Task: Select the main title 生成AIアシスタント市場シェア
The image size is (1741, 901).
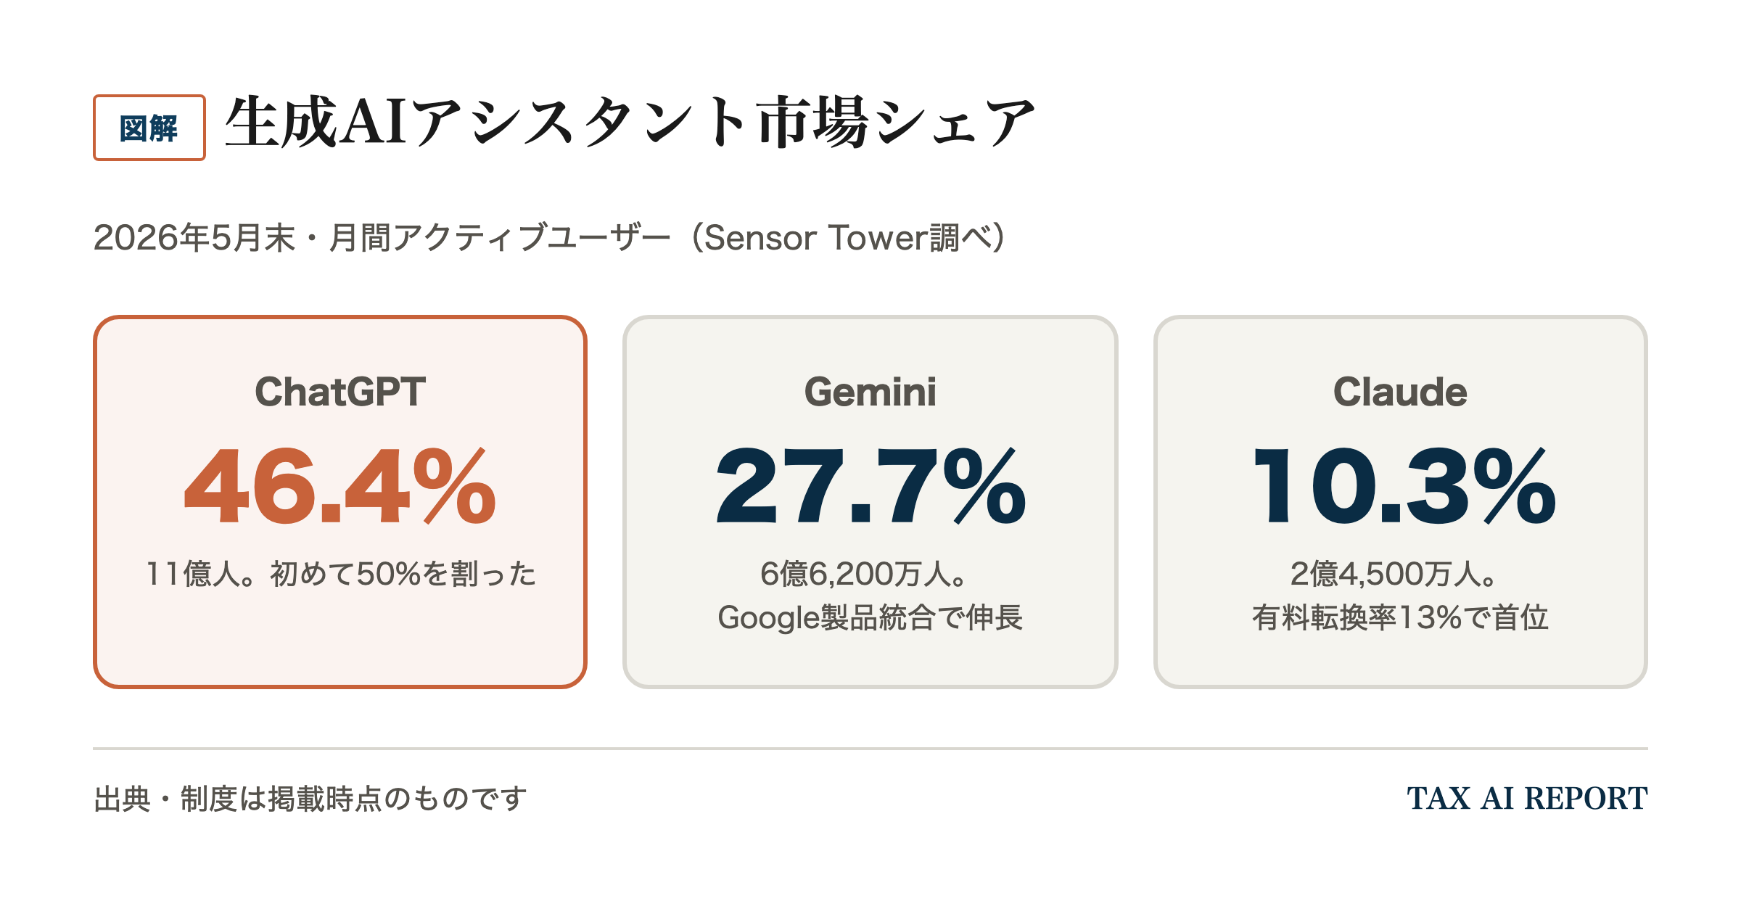Action: click(630, 122)
